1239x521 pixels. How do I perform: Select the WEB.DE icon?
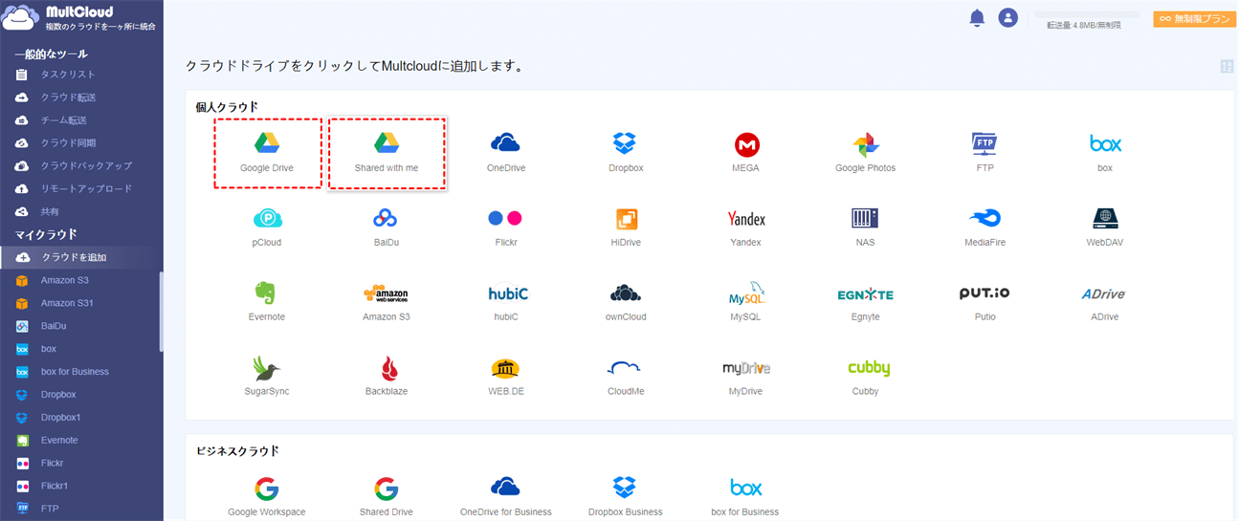tap(506, 377)
